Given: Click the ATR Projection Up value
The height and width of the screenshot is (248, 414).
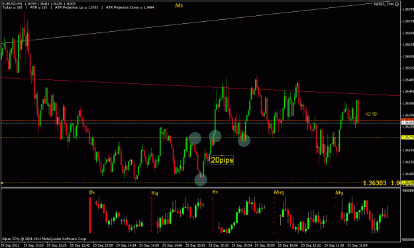Looking at the screenshot, I should tap(76, 7).
